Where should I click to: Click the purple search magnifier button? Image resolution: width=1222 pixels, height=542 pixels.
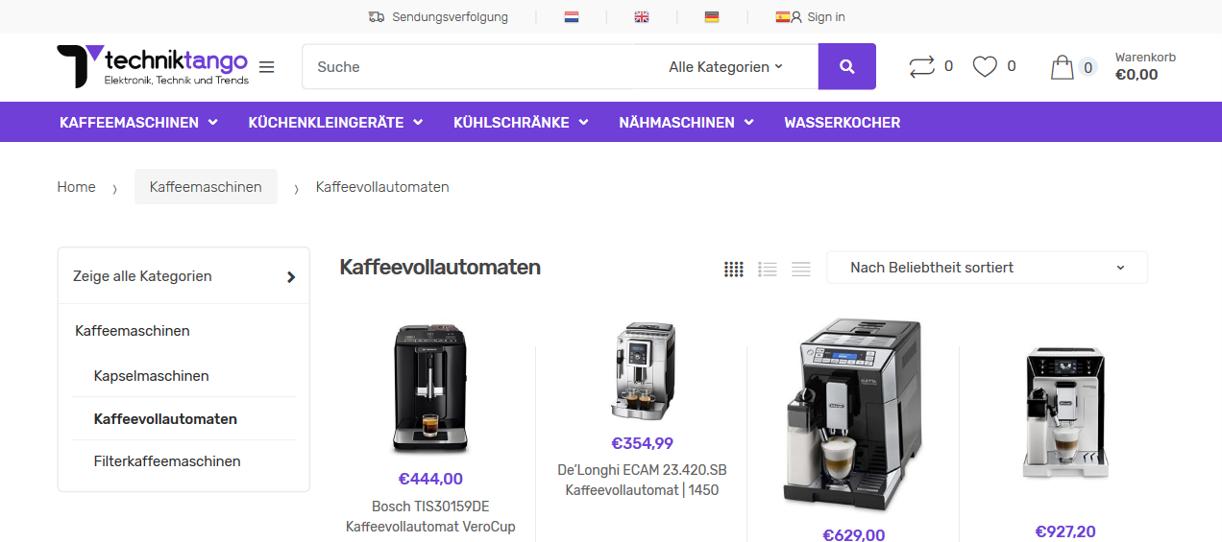pyautogui.click(x=846, y=66)
